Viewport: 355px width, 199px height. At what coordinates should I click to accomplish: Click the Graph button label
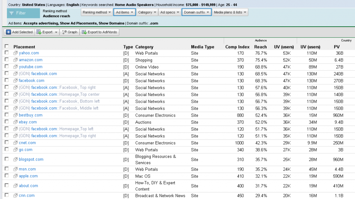click(72, 32)
